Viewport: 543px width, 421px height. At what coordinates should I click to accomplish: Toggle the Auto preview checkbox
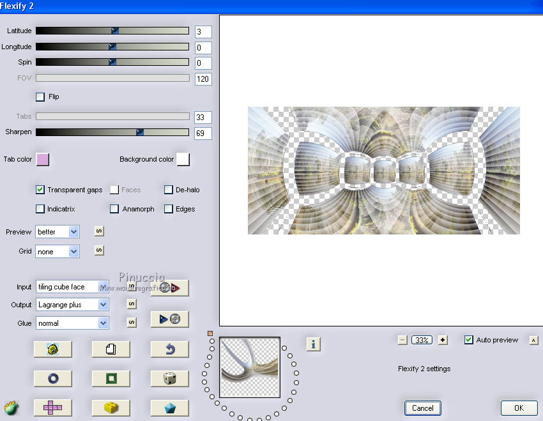coord(468,340)
